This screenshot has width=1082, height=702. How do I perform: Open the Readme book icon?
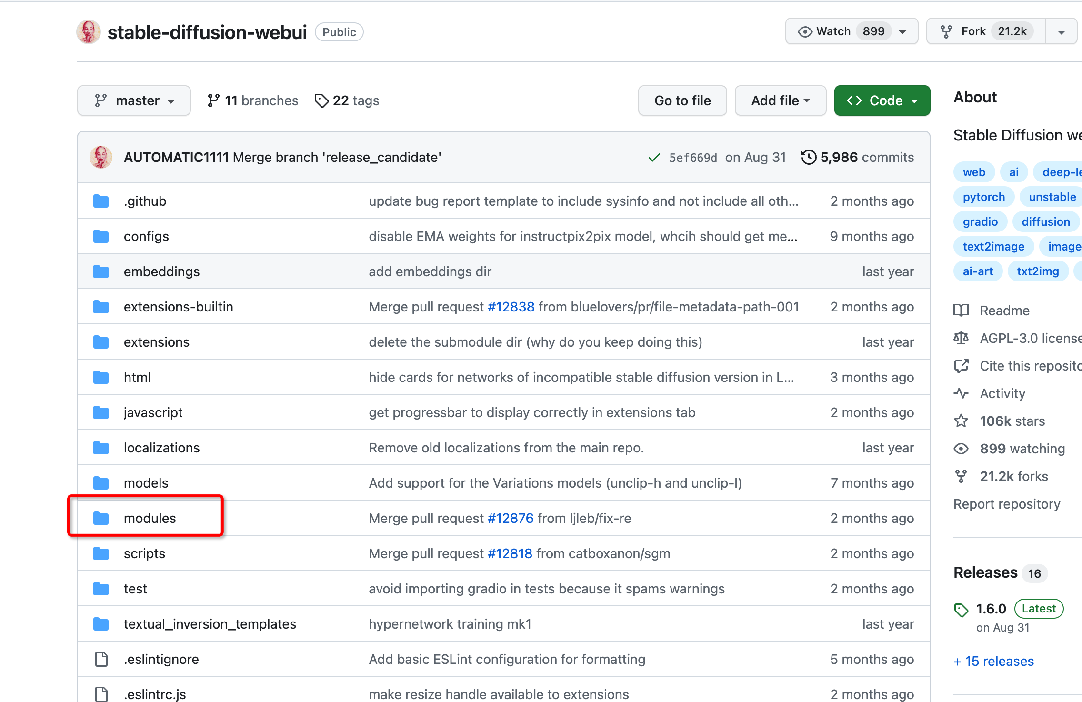tap(961, 311)
